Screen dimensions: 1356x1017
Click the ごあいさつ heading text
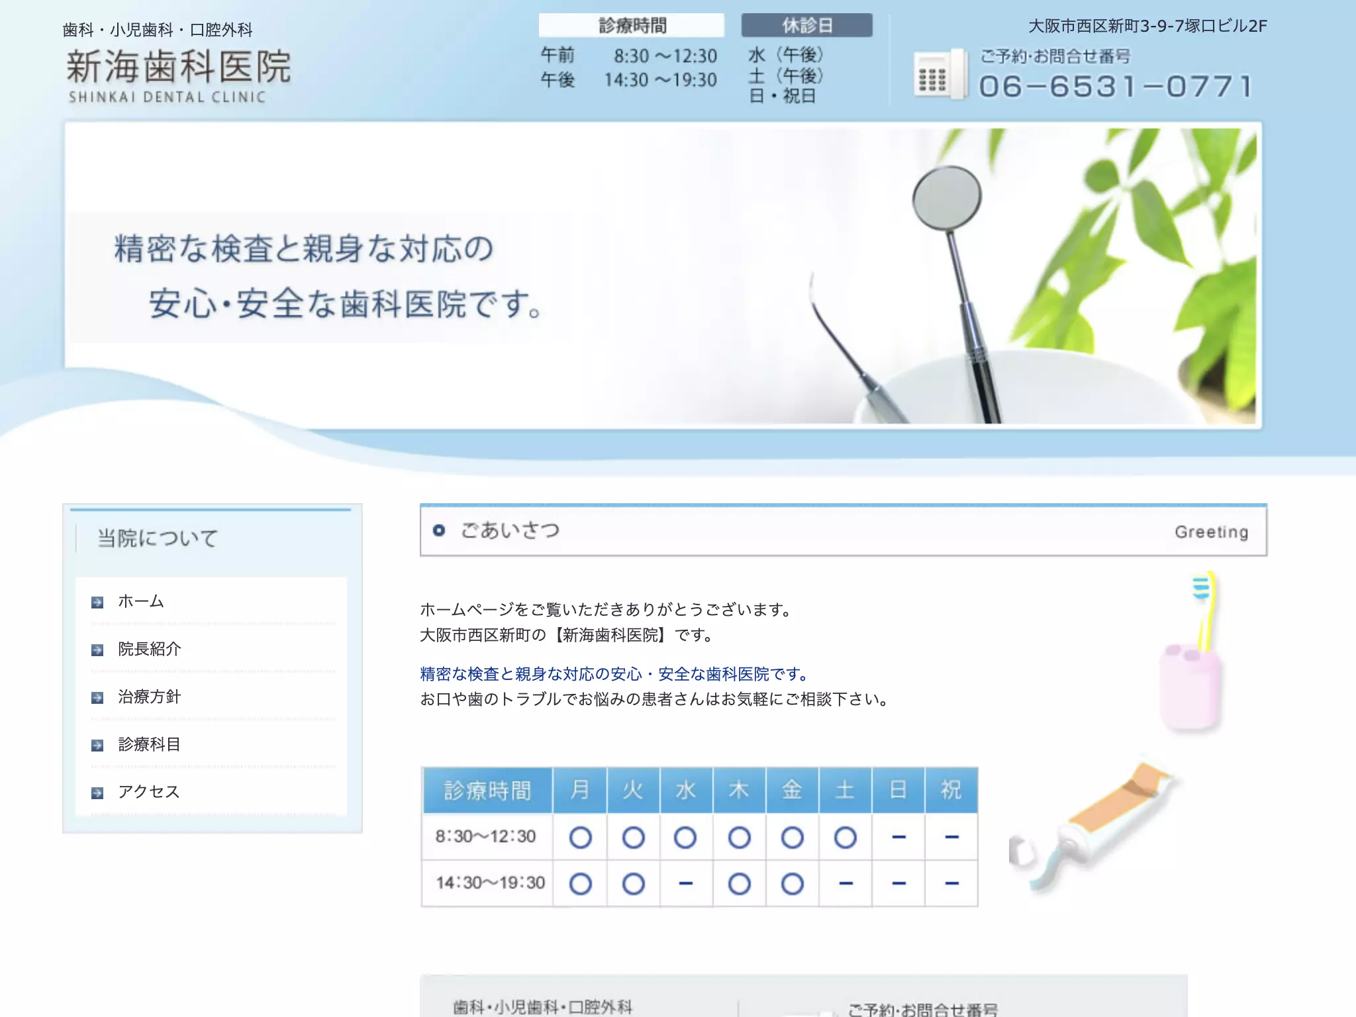(510, 530)
